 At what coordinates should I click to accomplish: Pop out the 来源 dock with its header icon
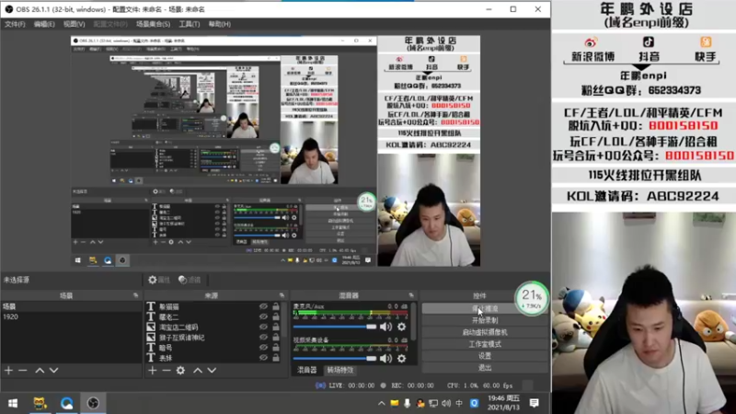point(282,295)
